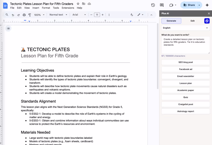Choose the SEO blog post template
This screenshot has height=145, width=212.
click(x=186, y=62)
